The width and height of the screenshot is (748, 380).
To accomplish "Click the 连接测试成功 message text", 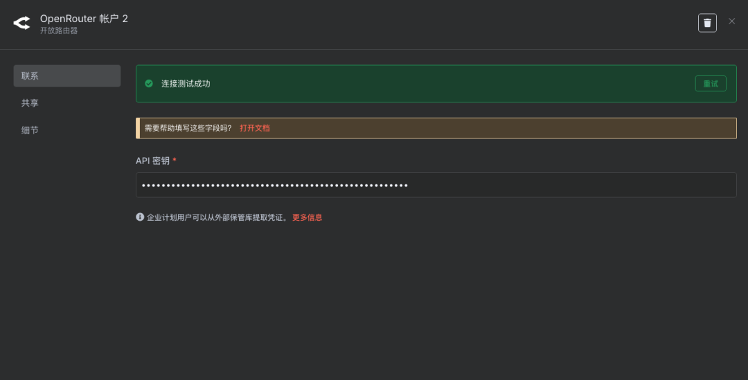I will pos(186,84).
